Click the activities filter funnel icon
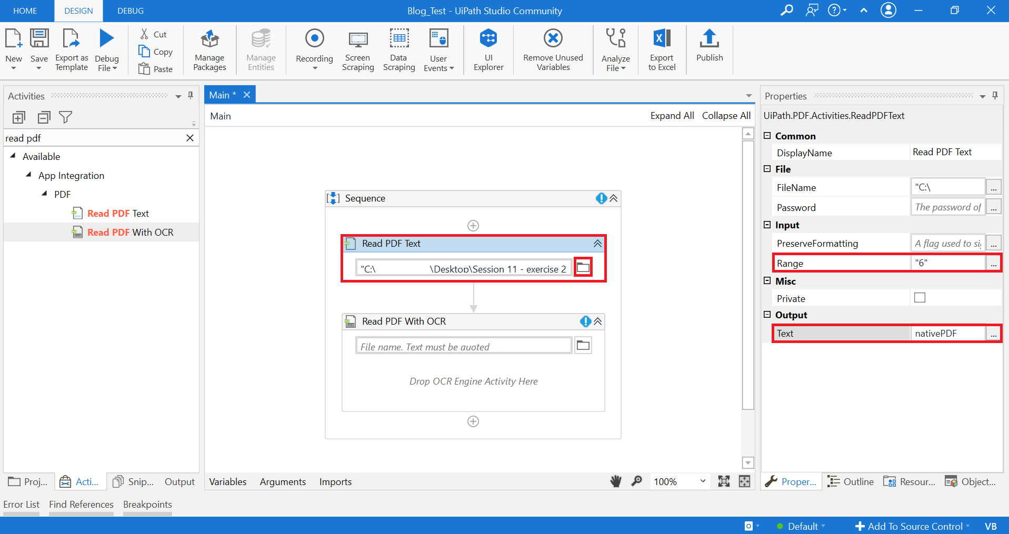 click(65, 117)
